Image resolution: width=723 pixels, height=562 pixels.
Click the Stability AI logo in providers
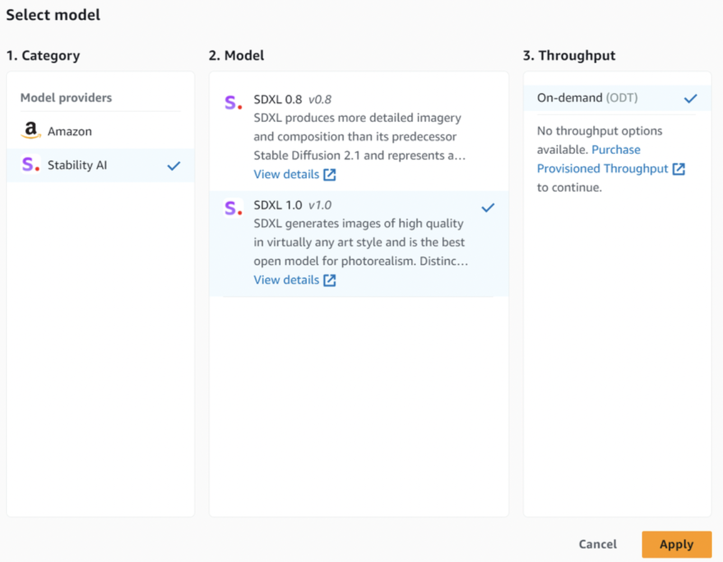tap(31, 165)
